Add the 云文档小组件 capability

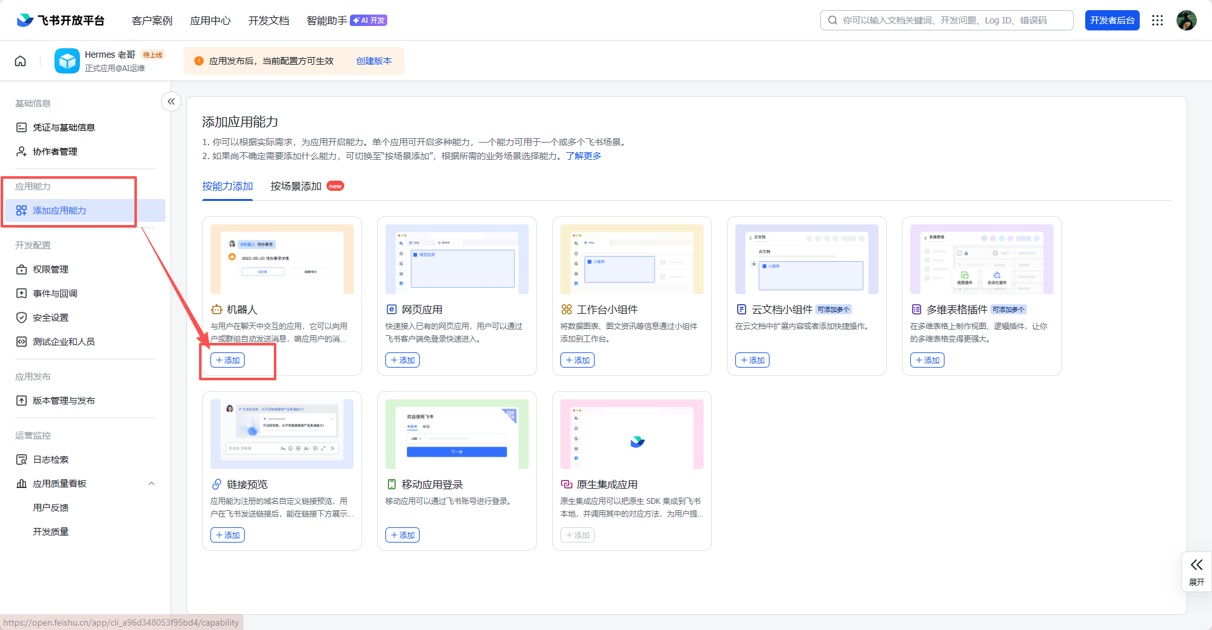(752, 360)
